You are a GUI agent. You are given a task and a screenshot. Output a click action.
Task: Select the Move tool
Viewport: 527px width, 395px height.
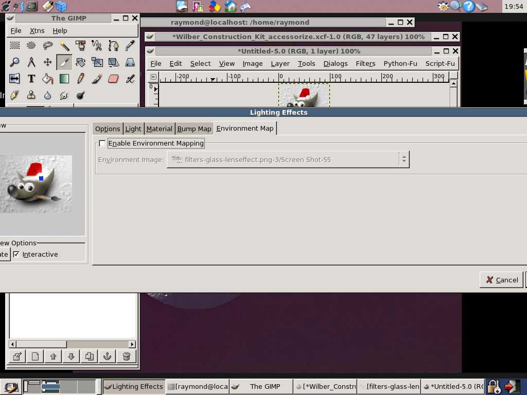47,62
